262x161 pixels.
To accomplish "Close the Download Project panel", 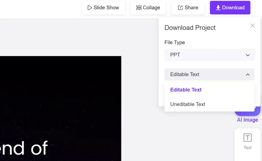I will tap(253, 26).
